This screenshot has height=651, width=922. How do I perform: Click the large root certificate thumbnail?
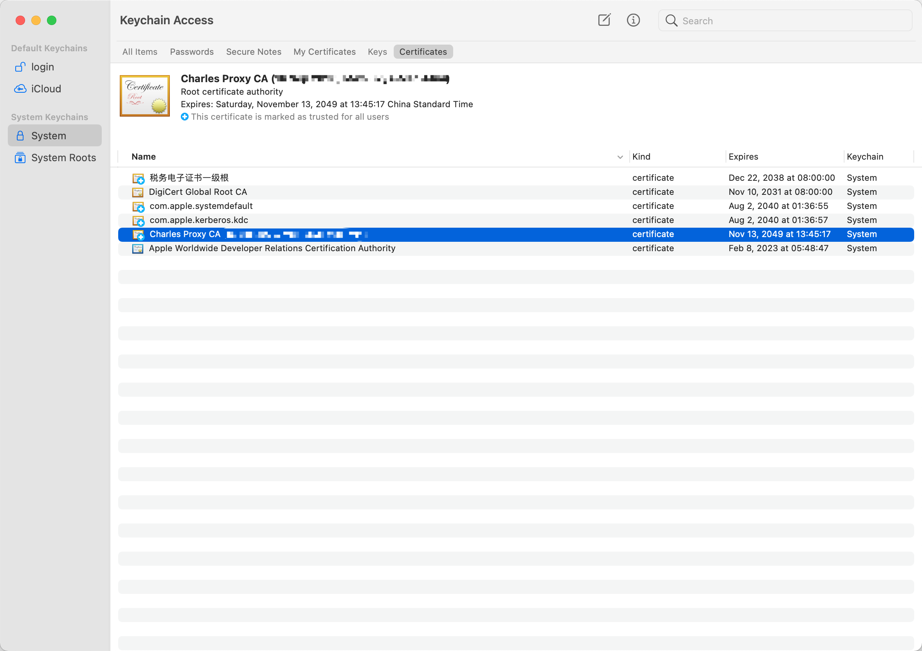(x=144, y=95)
